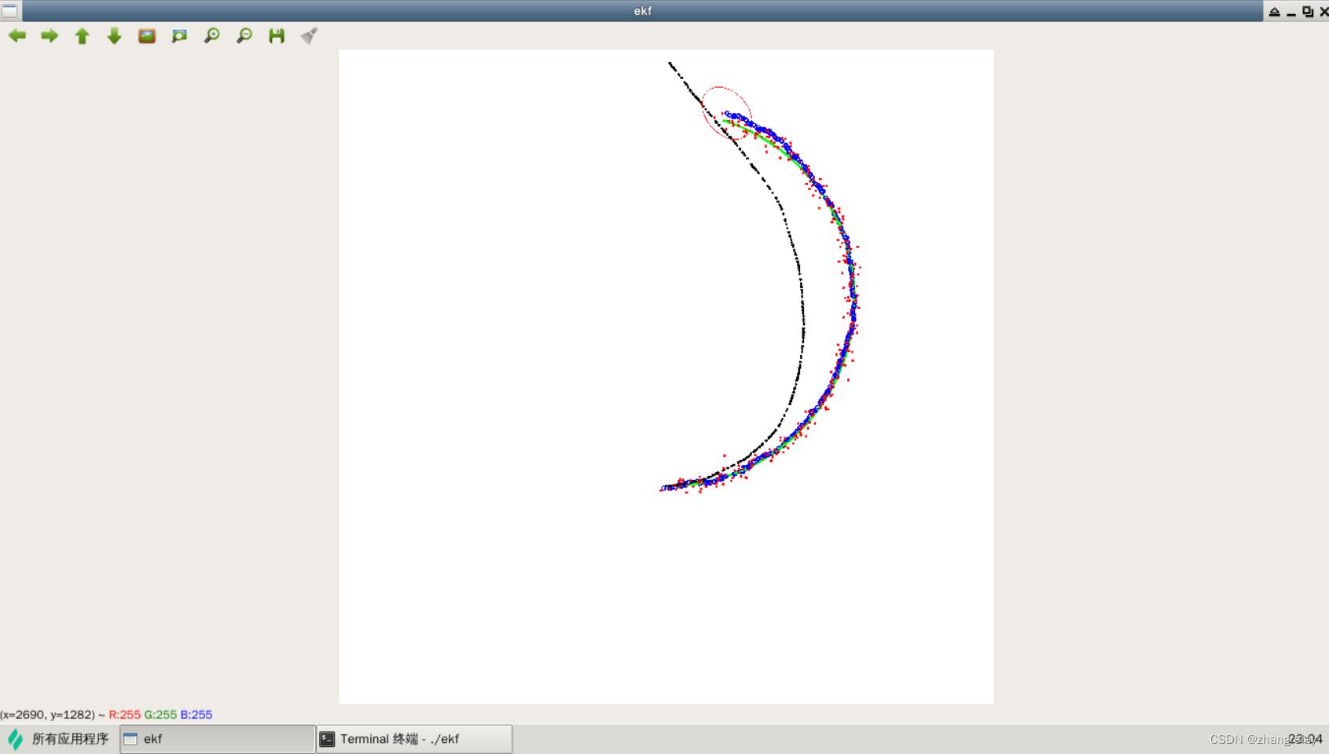Click the pixel coordinates text in the status bar
The width and height of the screenshot is (1329, 754).
point(48,715)
